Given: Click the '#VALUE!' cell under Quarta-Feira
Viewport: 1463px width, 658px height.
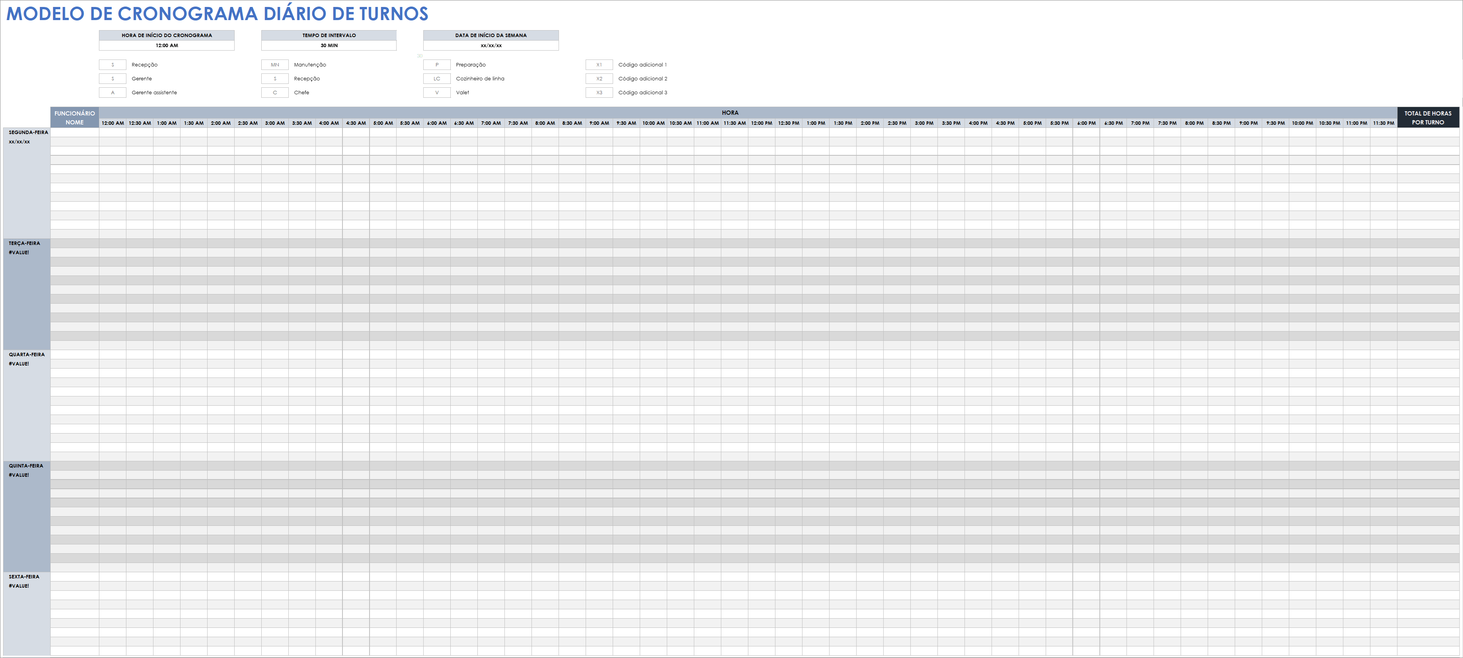Looking at the screenshot, I should coord(19,364).
